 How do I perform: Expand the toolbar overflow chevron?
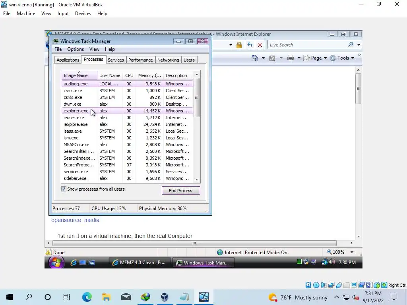359,55
